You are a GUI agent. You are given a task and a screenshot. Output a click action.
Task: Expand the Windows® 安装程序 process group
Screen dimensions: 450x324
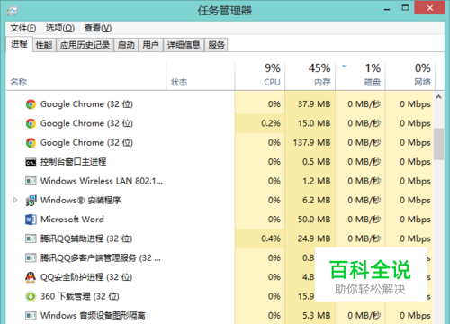click(15, 200)
